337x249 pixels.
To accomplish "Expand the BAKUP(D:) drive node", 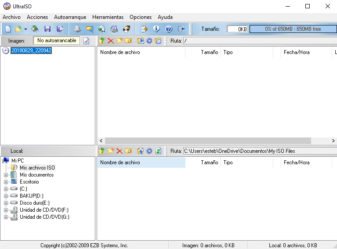I will (6, 196).
